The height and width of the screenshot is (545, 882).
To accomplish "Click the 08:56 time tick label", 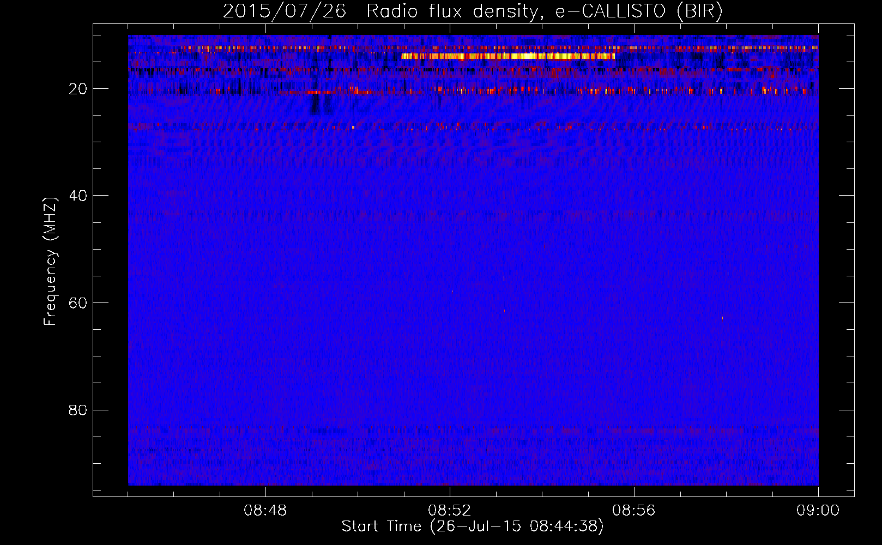I will pyautogui.click(x=634, y=511).
